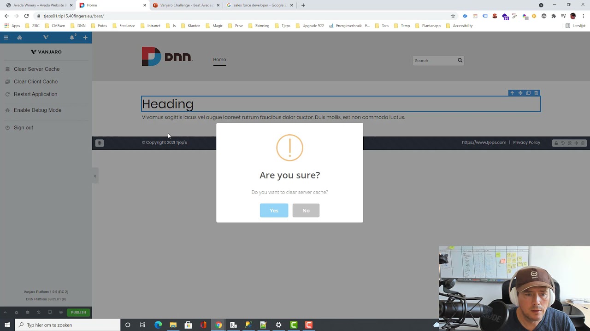
Task: Open the https://www.tjeps.com footer link
Action: 484,143
